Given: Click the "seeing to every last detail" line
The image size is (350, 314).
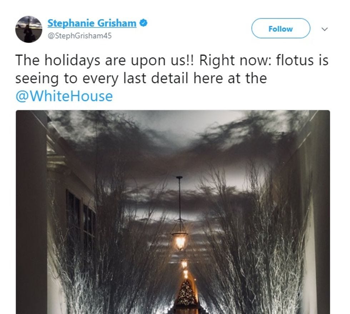Looking at the screenshot, I should pyautogui.click(x=101, y=78).
